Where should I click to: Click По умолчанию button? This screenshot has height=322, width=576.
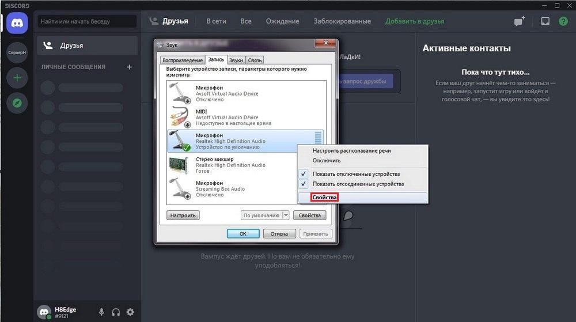pyautogui.click(x=262, y=215)
